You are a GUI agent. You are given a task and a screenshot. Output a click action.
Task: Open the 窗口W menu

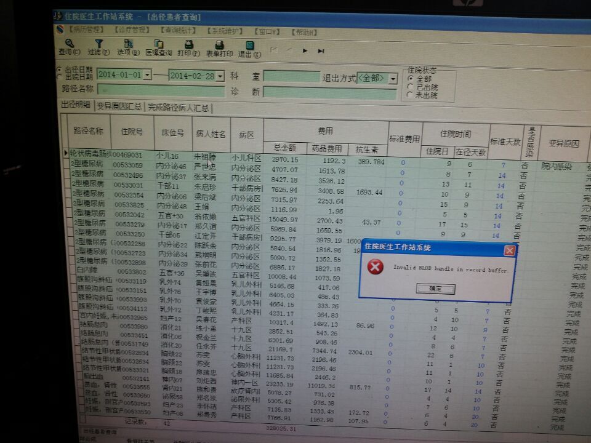click(267, 31)
